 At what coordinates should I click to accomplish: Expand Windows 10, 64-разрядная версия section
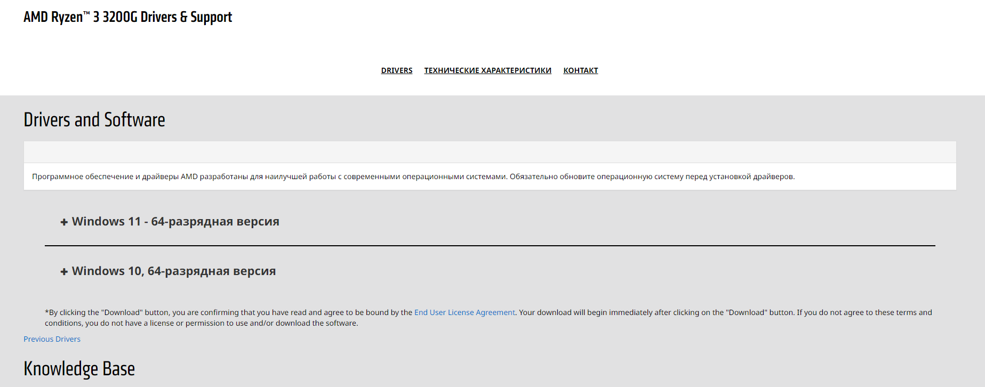(174, 271)
